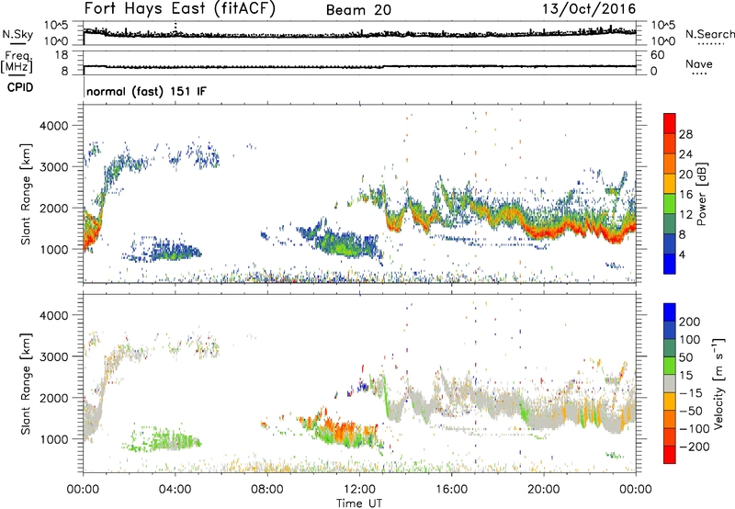The height and width of the screenshot is (509, 735).
Task: Click 'Slant Range [km]' on the power panel
Action: coord(26,194)
